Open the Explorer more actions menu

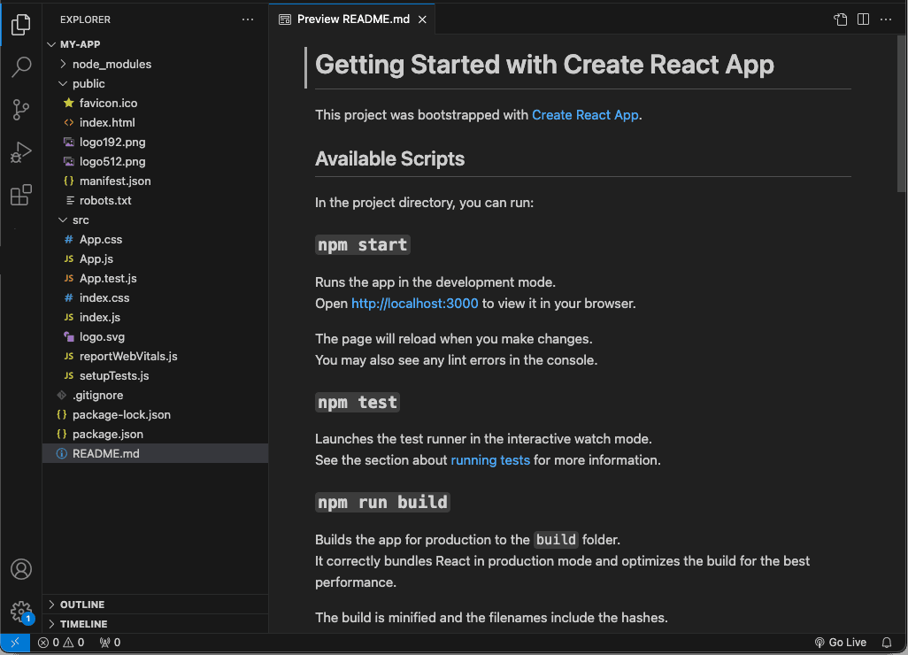click(248, 19)
